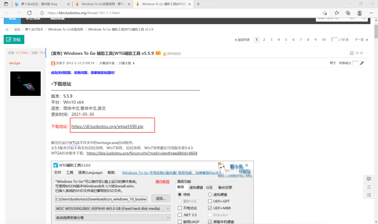378x224 pixels.
Task: Add page to favorites star icon
Action: (325, 13)
